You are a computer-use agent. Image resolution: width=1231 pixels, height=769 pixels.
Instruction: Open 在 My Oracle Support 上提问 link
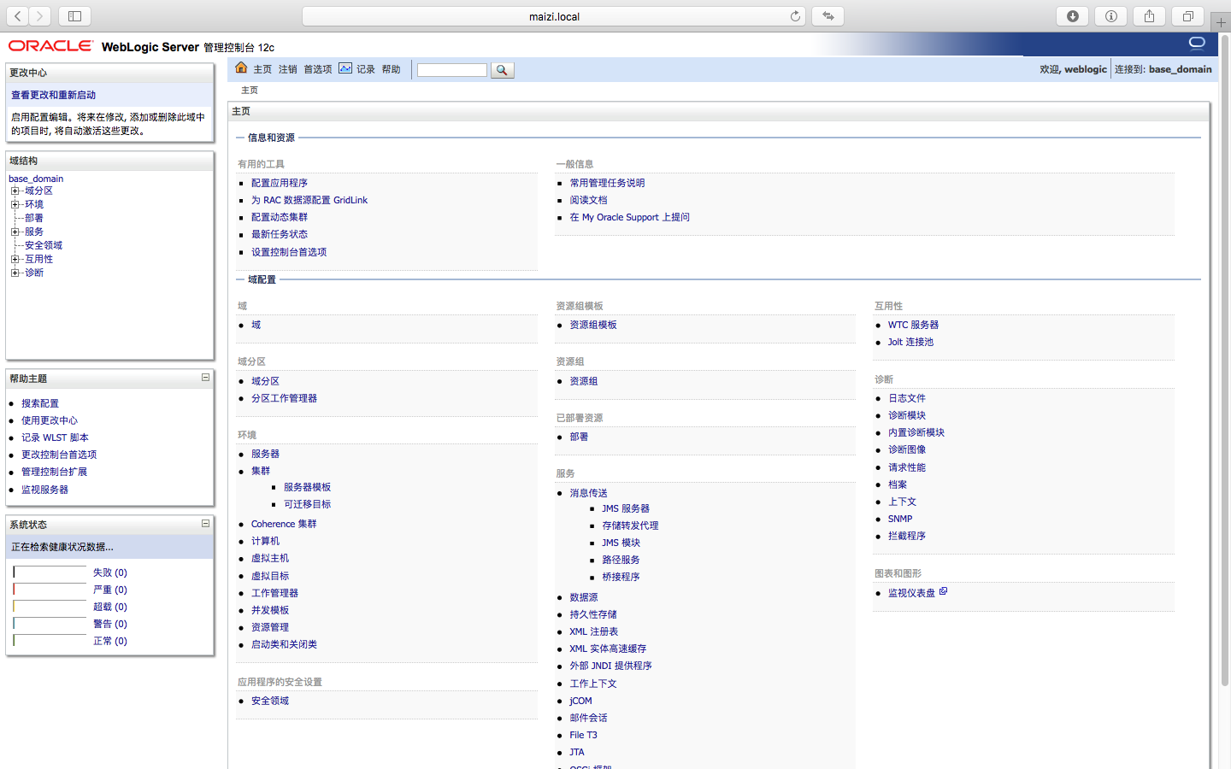[x=630, y=217]
